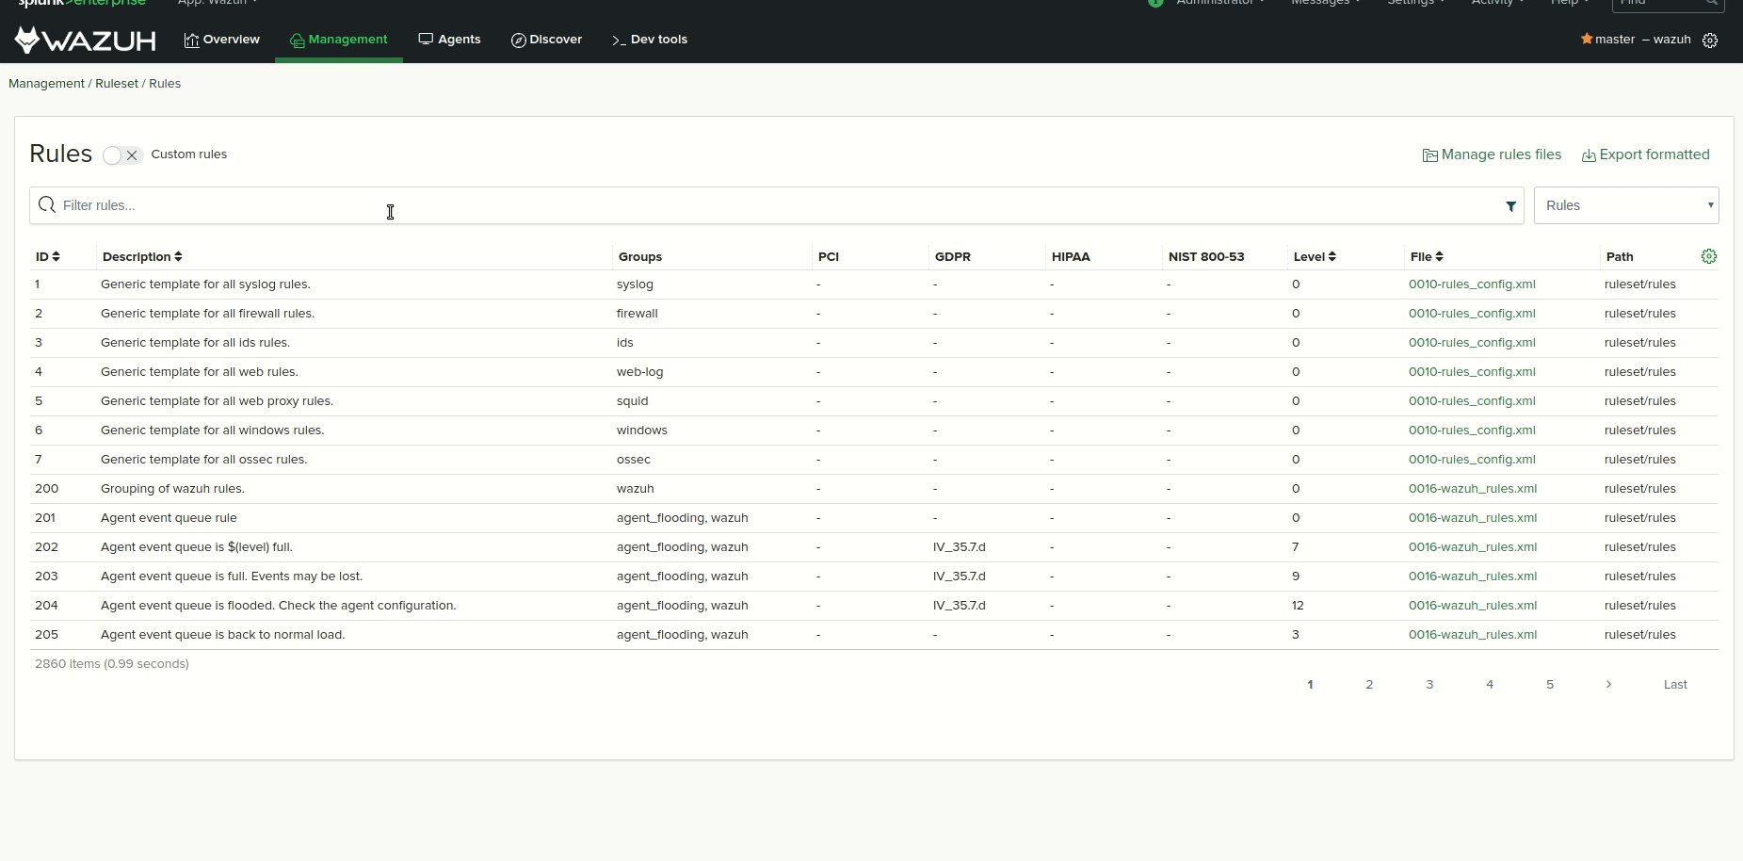Image resolution: width=1743 pixels, height=861 pixels.
Task: Click the magnifier icon in the Find box
Action: pyautogui.click(x=1712, y=4)
